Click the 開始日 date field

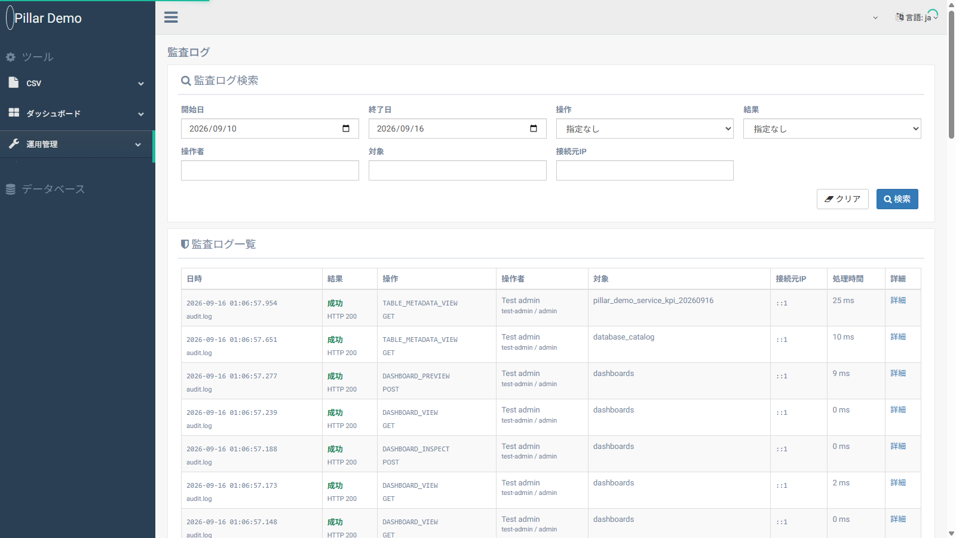[270, 129]
